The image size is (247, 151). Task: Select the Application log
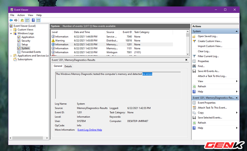[x=28, y=37]
